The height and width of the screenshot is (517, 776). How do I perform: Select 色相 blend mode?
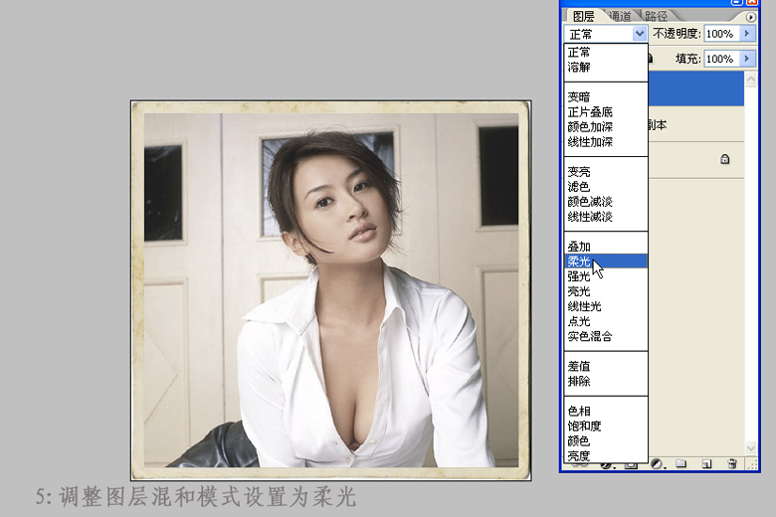click(x=606, y=412)
